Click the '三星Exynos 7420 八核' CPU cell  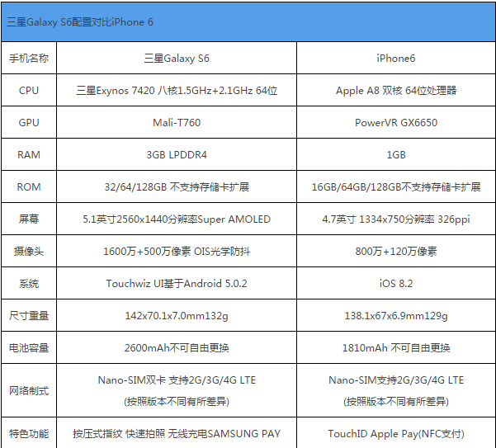pyautogui.click(x=177, y=91)
